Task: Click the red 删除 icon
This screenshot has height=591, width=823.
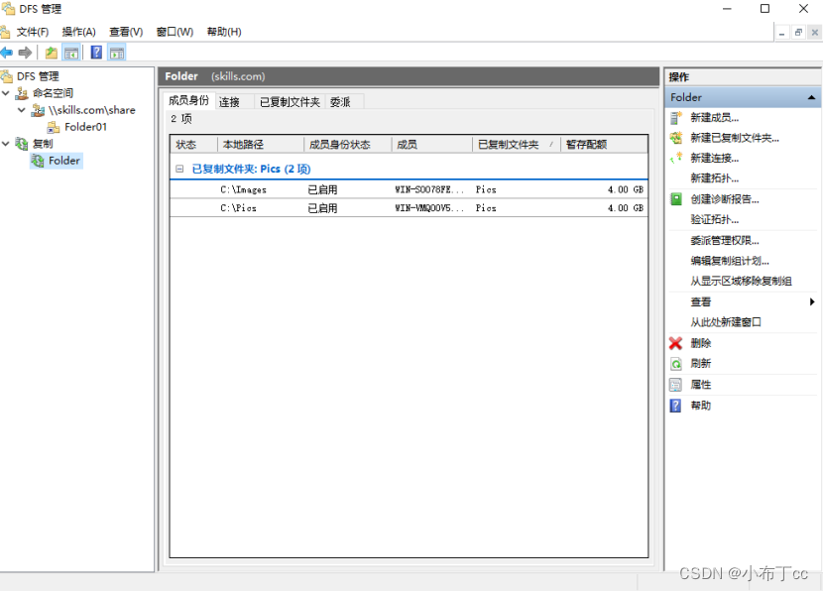Action: point(675,342)
